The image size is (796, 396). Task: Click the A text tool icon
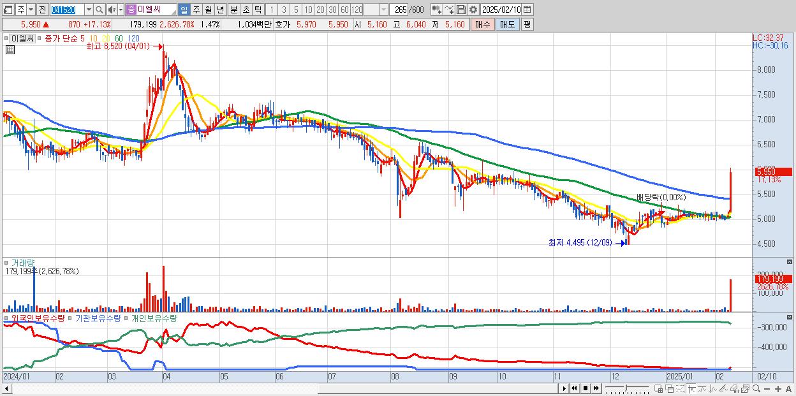pos(788,388)
